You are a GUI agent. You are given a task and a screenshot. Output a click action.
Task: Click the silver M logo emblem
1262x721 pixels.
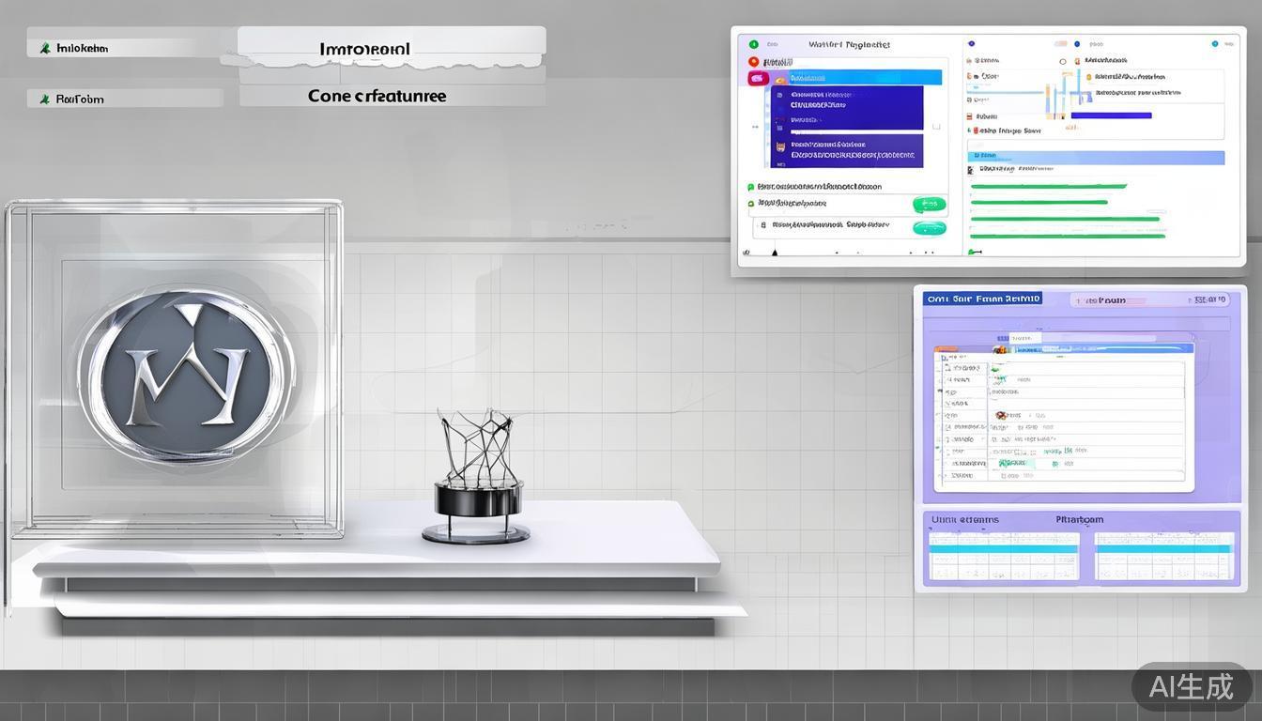pyautogui.click(x=186, y=373)
